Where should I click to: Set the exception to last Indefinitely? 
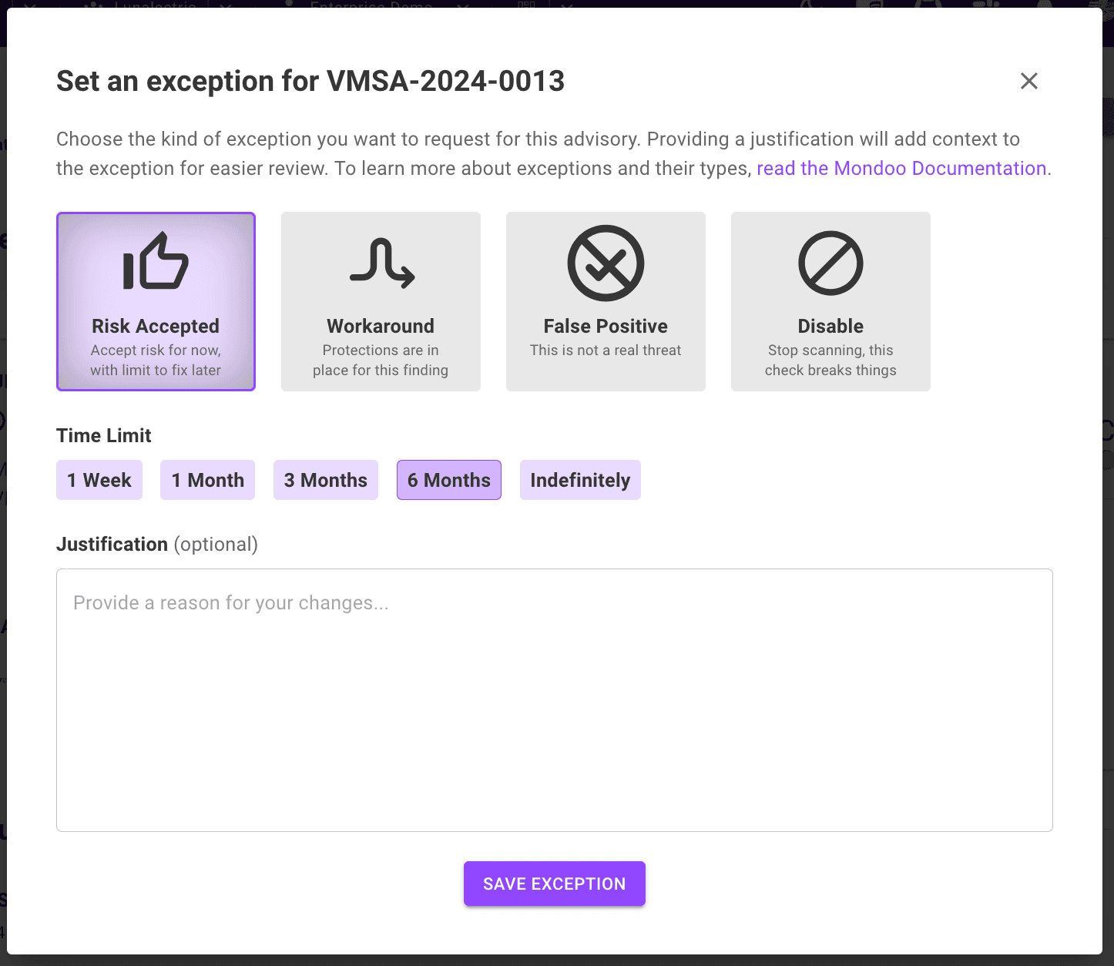[x=580, y=480]
